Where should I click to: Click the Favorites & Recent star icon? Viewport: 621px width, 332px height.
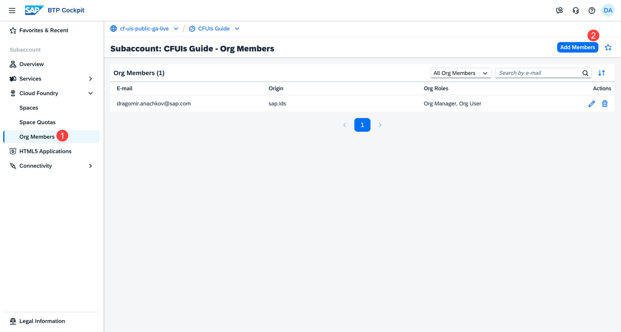[x=13, y=31]
